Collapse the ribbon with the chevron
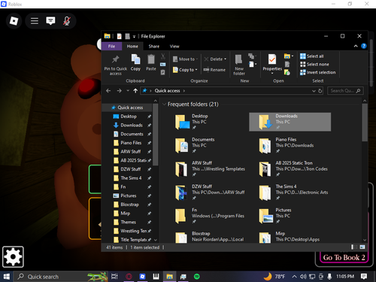Screen dimensions: 376x282 click(356, 46)
